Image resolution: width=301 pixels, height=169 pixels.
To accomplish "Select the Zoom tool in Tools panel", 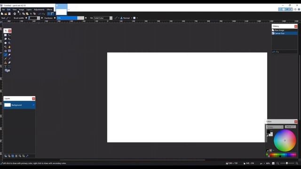I will point(9,43).
